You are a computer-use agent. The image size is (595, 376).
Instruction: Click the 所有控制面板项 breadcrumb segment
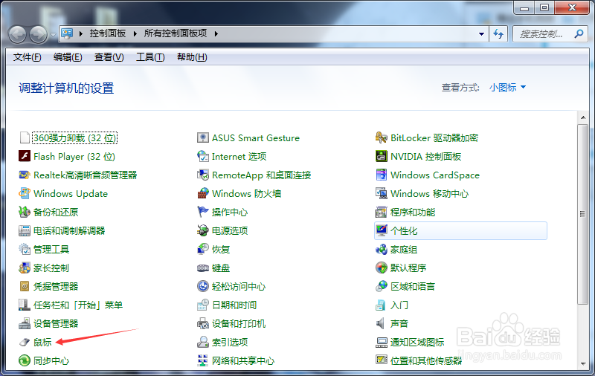click(x=176, y=33)
